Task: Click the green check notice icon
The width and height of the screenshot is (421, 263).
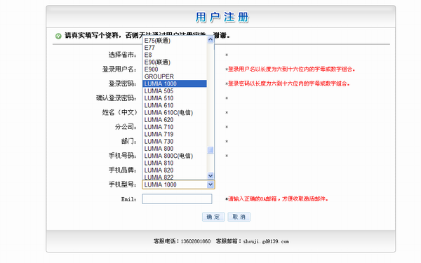Action: click(x=58, y=36)
